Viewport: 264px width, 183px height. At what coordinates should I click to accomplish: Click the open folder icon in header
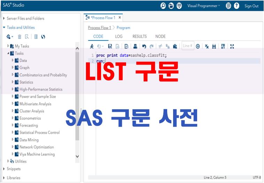coord(171,6)
